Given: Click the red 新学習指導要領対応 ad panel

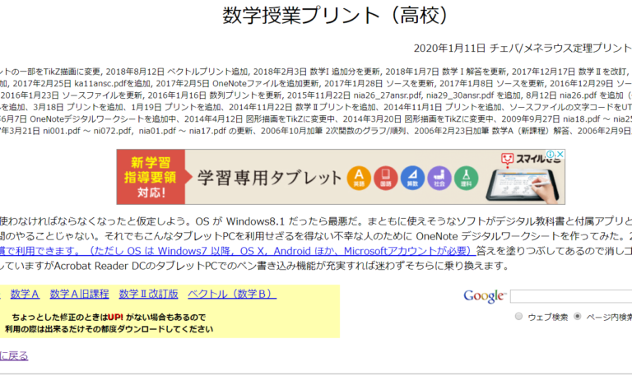Looking at the screenshot, I should [x=151, y=177].
